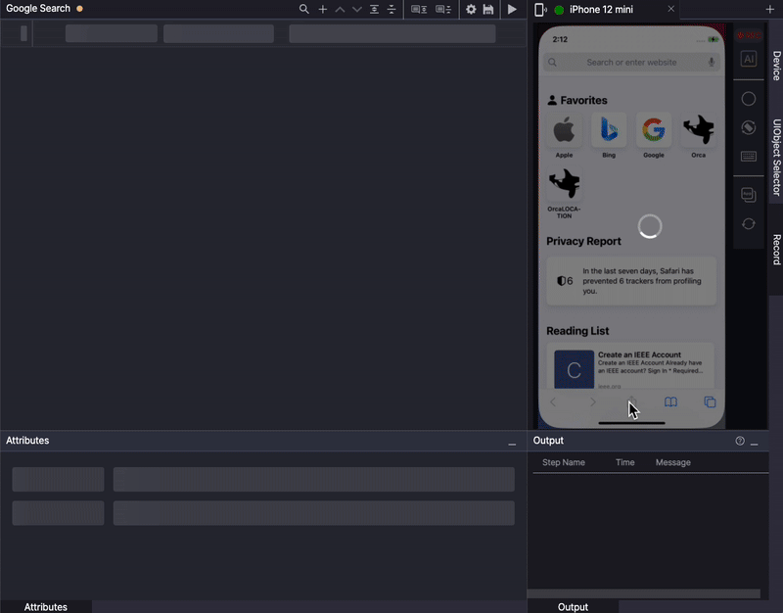The width and height of the screenshot is (783, 613).
Task: Open the AI feature panel
Action: coord(748,59)
